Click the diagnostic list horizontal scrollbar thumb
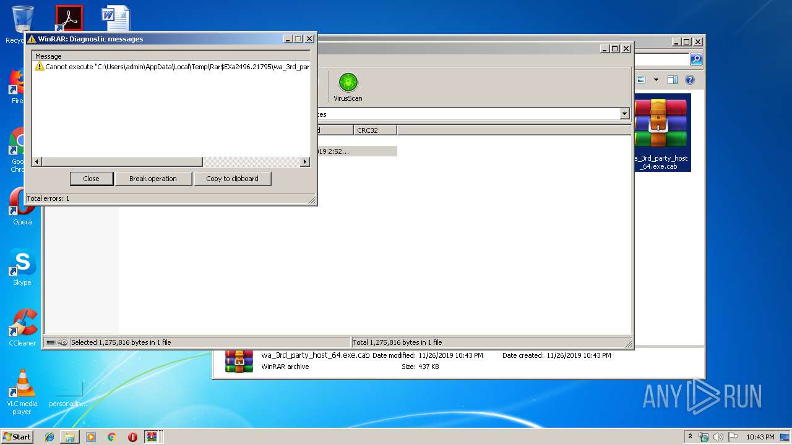 pos(122,162)
